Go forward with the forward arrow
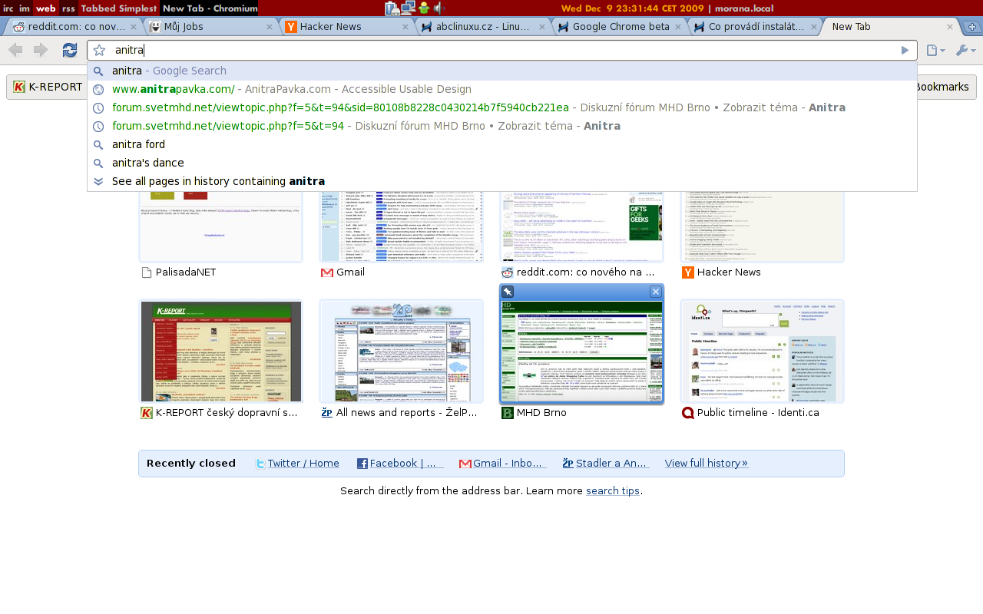The height and width of the screenshot is (614, 983). [x=41, y=50]
